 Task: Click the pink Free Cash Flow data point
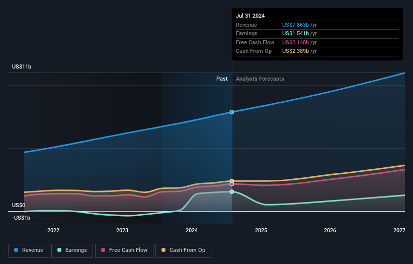[x=232, y=184]
